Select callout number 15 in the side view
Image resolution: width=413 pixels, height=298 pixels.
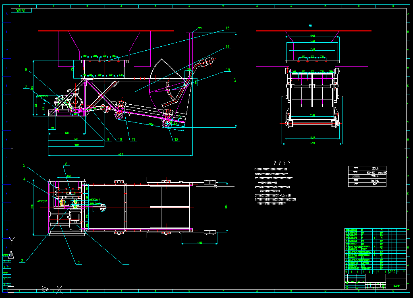click(228, 28)
